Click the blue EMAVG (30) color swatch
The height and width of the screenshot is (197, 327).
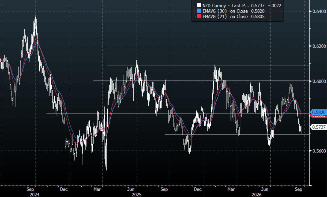tap(199, 11)
